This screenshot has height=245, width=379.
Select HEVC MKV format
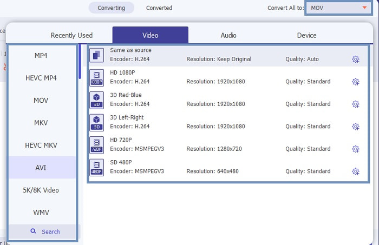click(41, 145)
